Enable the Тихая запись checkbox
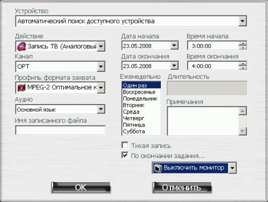 tap(125, 145)
